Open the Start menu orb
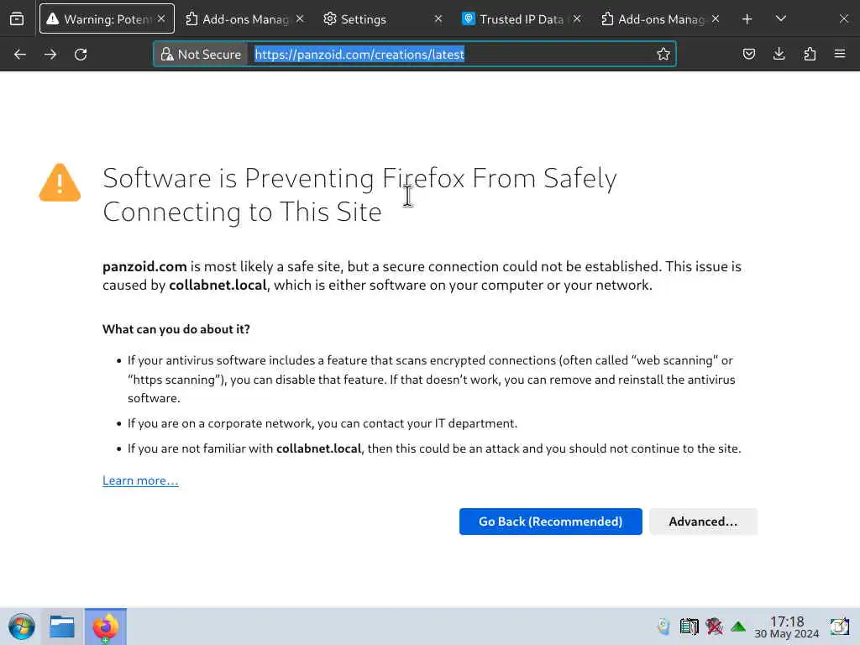This screenshot has width=860, height=645. pyautogui.click(x=22, y=627)
